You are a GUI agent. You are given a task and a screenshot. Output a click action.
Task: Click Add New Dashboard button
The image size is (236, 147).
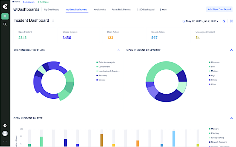219,9
